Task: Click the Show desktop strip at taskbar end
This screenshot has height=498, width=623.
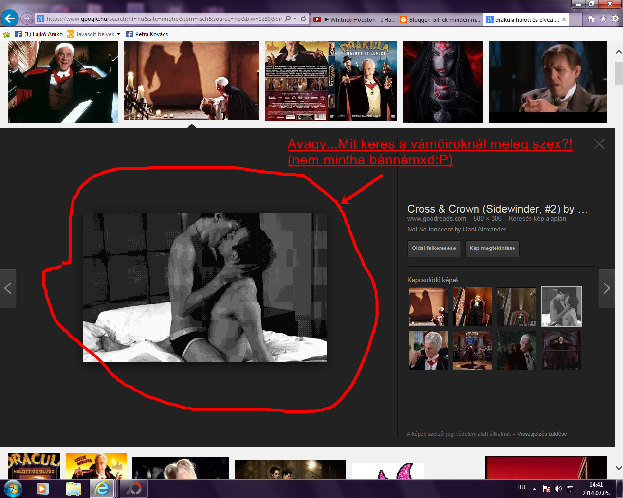Action: tap(620, 488)
